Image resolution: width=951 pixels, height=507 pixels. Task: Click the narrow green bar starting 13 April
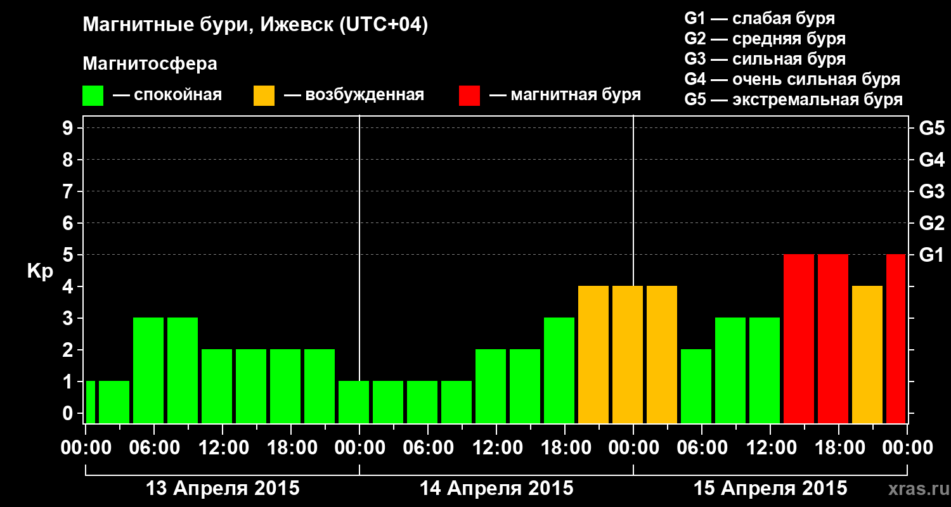(x=90, y=402)
